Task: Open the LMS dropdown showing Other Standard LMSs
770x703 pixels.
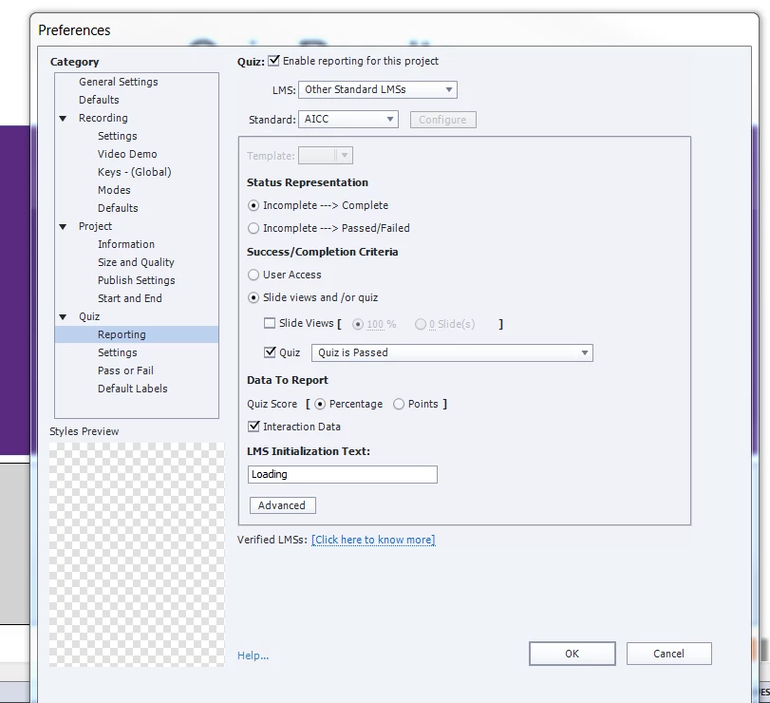Action: (x=378, y=89)
